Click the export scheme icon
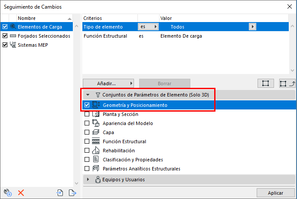Screen dimensions: 297x199 [x=72, y=193]
